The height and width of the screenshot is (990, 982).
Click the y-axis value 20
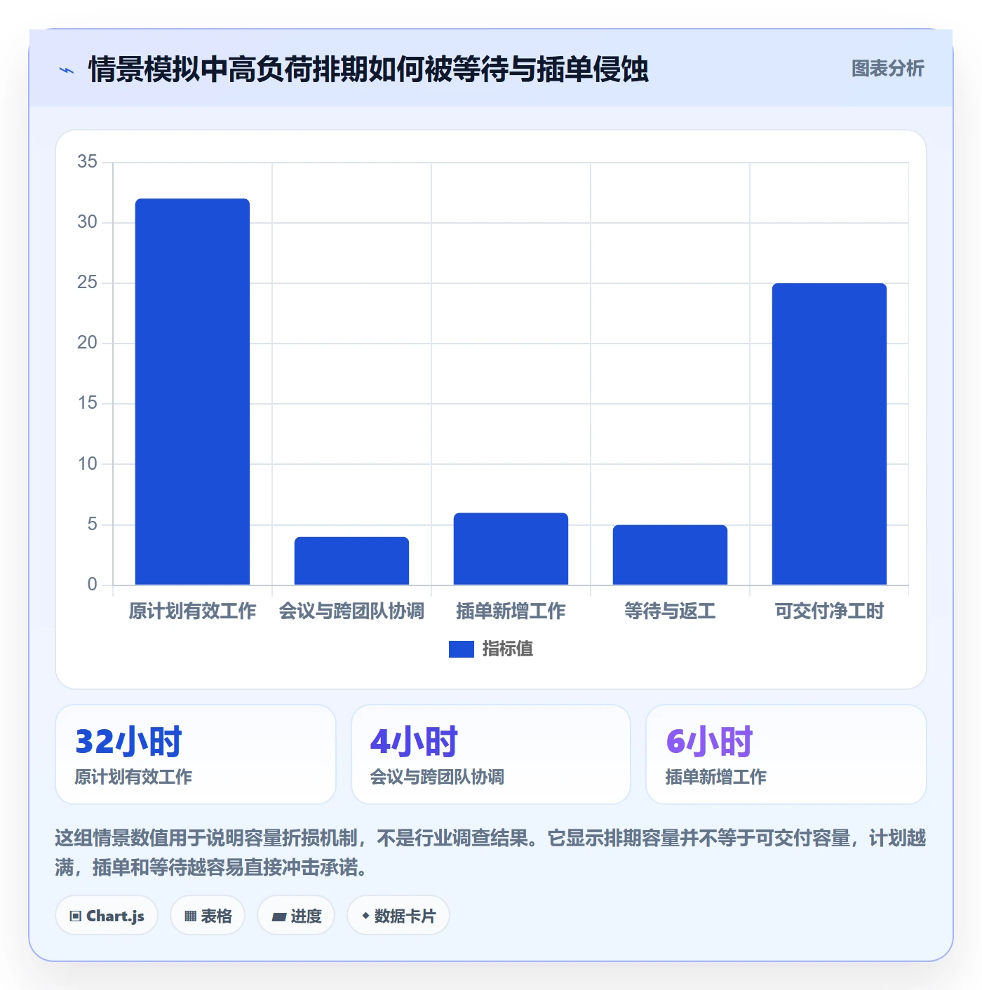88,343
